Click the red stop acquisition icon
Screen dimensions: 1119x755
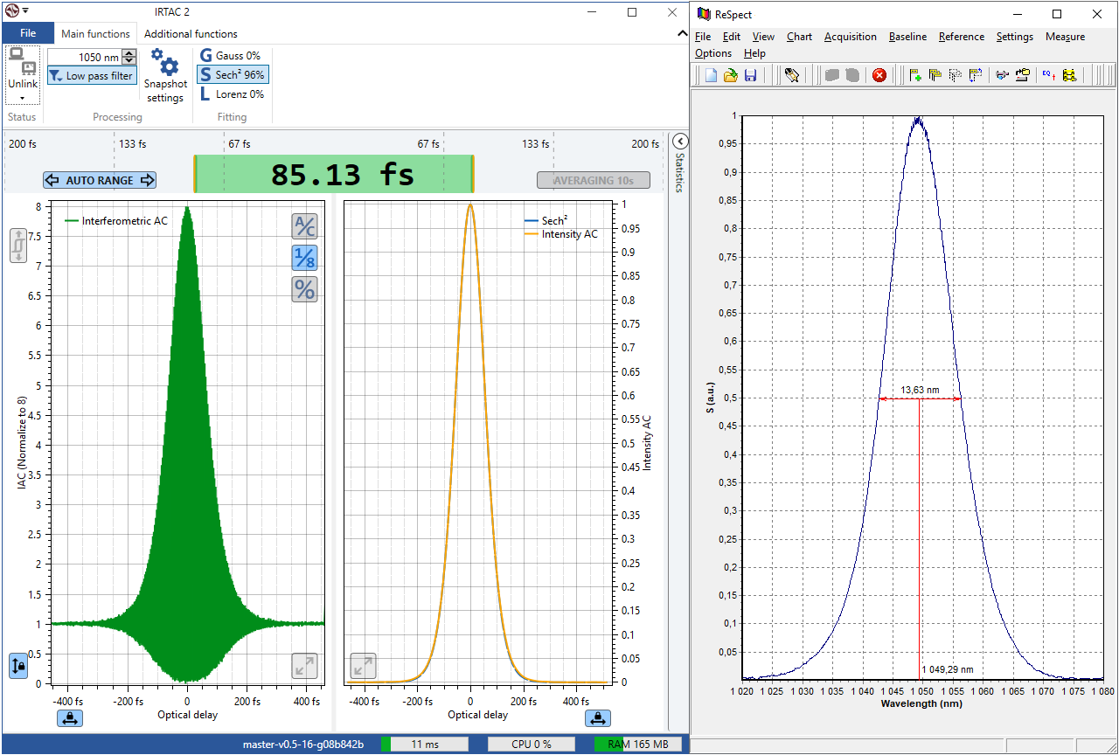point(879,76)
